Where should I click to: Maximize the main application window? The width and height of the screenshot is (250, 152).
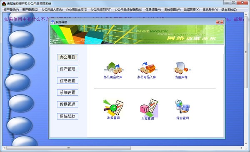point(233,3)
